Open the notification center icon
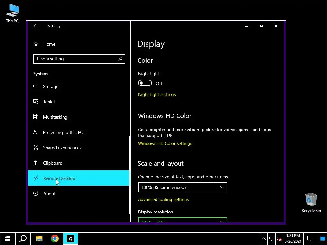 310,239
